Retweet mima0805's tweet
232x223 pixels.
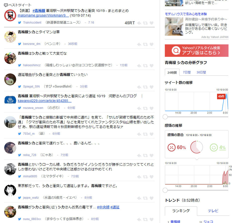pos(145,177)
